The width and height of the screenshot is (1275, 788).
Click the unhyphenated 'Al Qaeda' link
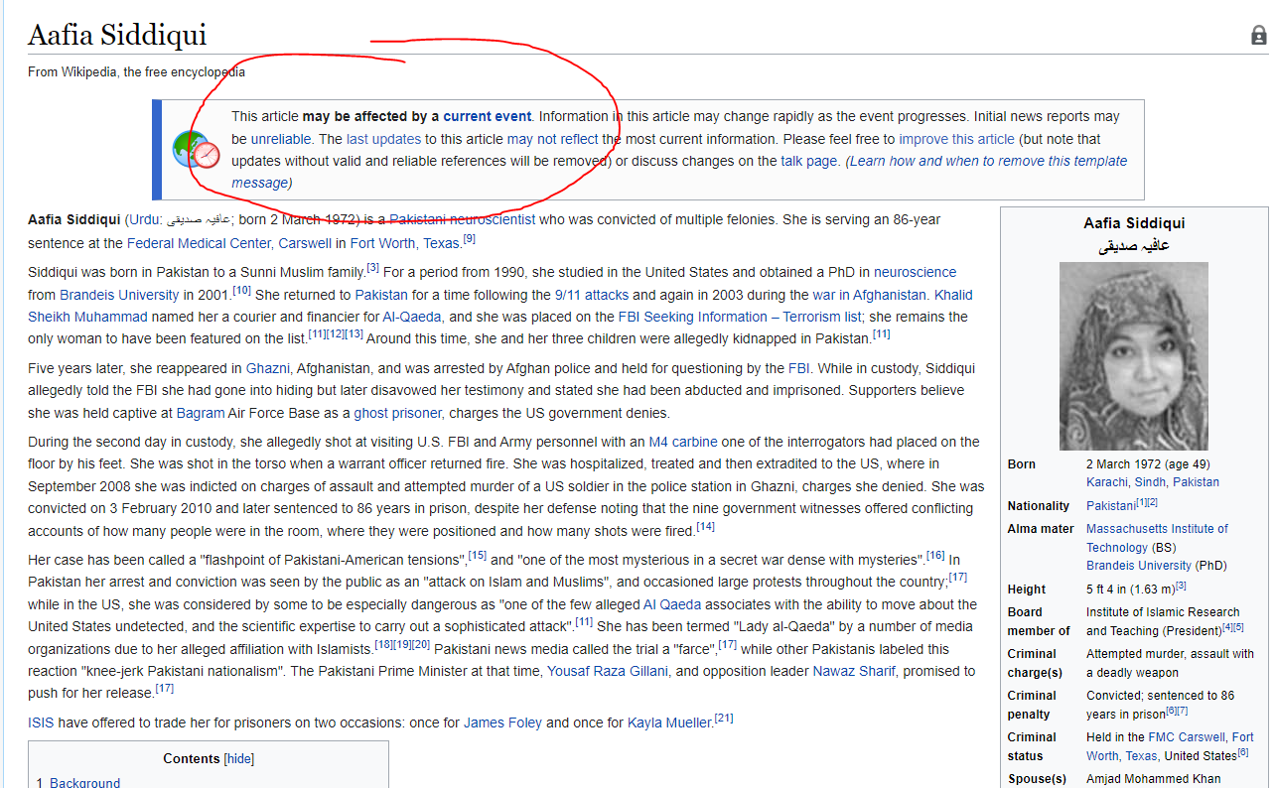tap(672, 604)
